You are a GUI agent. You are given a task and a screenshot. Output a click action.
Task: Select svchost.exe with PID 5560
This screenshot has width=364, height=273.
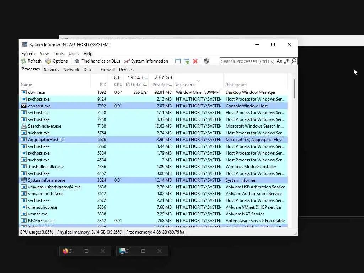click(x=153, y=146)
